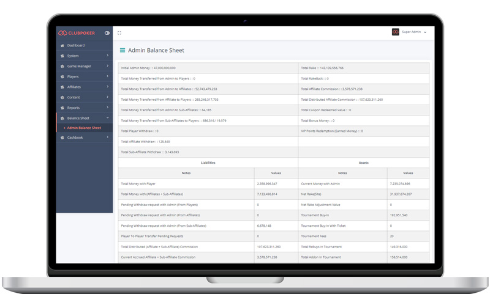490x294 pixels.
Task: Click the ClubPoker logo
Action: (x=76, y=33)
